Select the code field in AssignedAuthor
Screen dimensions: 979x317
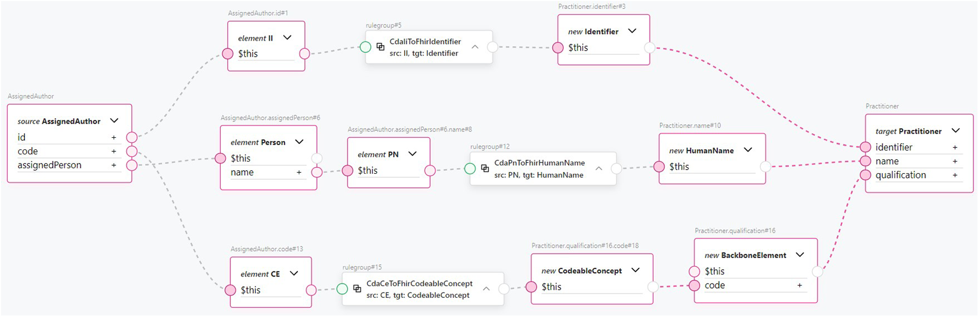tap(28, 151)
